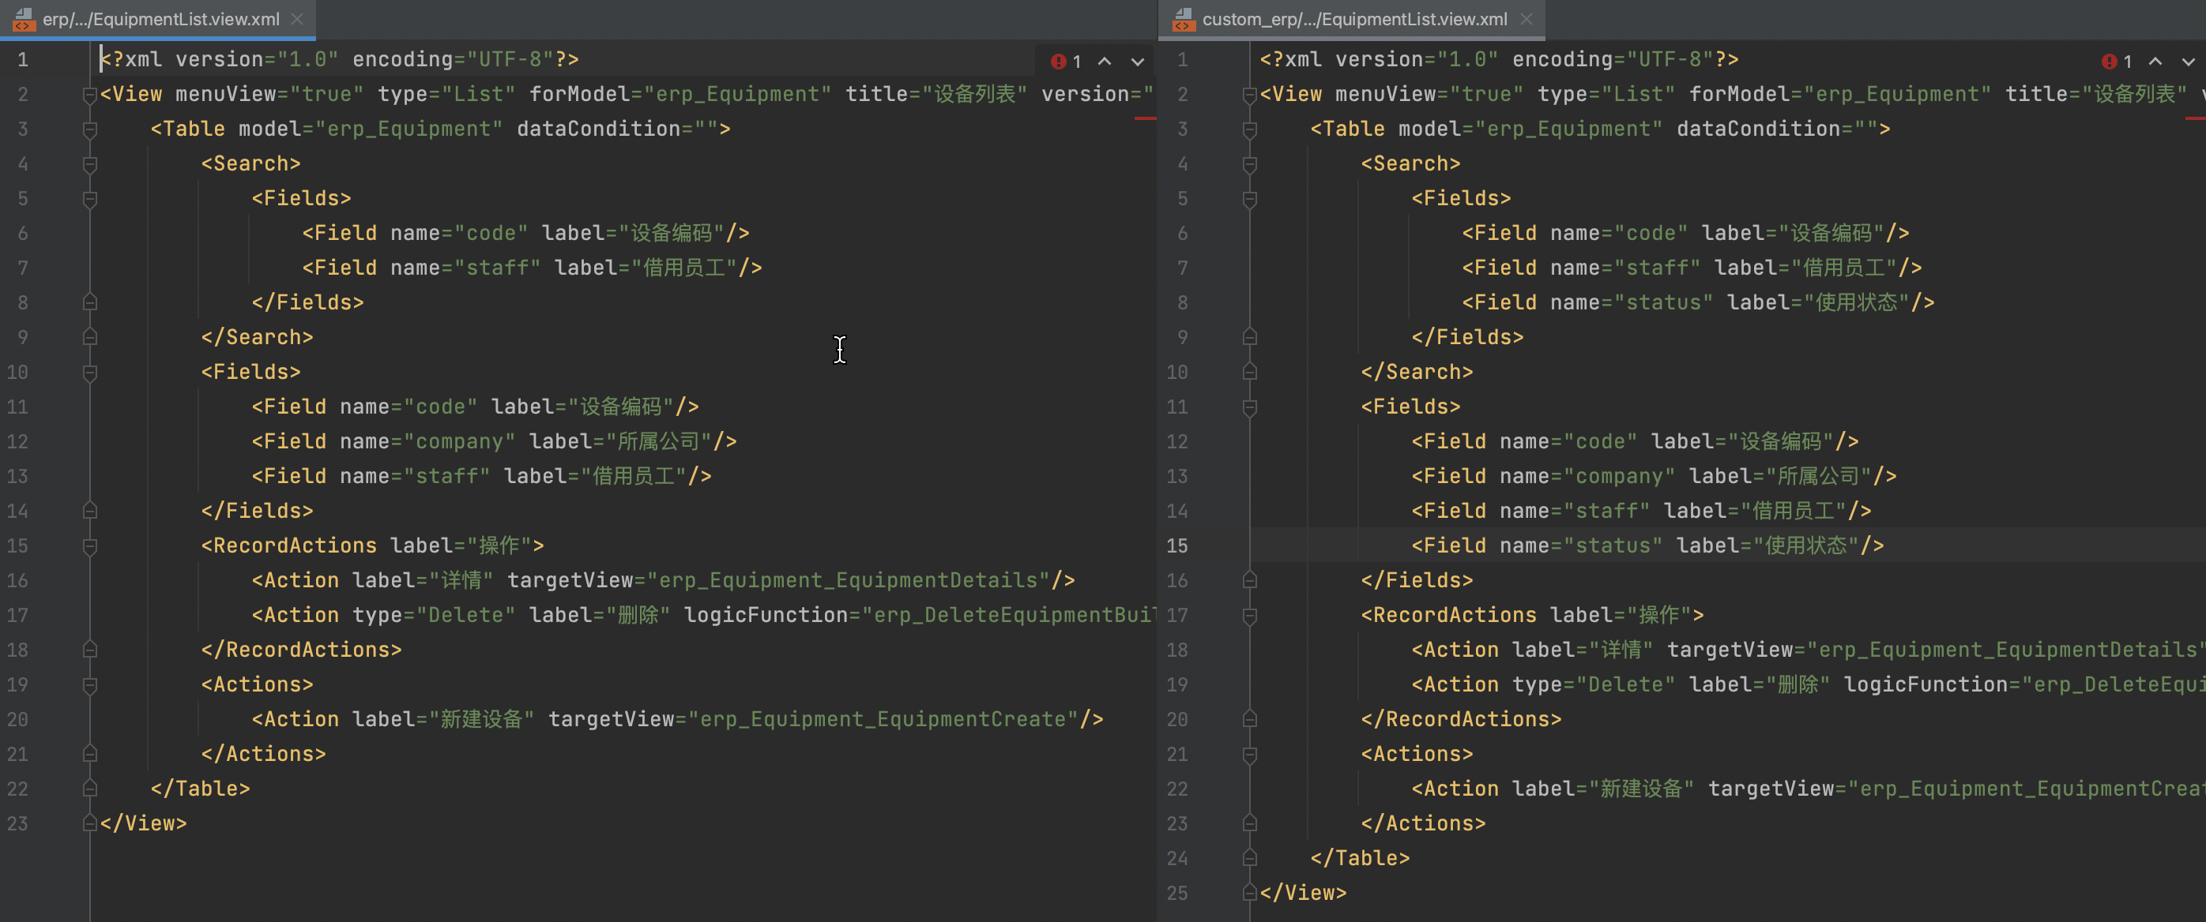Jump to next error in left editor
Image resolution: width=2206 pixels, height=922 pixels.
pyautogui.click(x=1138, y=61)
